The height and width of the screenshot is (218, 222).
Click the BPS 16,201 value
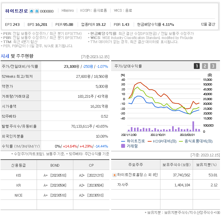37,25
